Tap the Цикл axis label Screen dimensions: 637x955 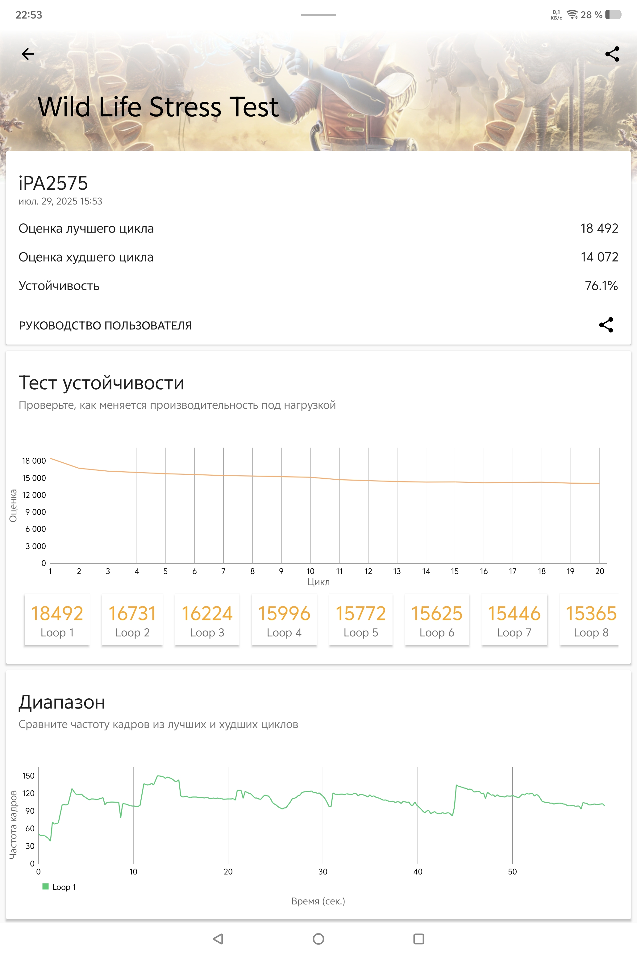tap(318, 582)
